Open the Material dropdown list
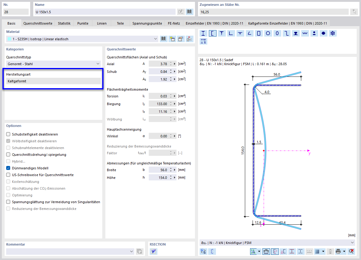 tap(156, 39)
